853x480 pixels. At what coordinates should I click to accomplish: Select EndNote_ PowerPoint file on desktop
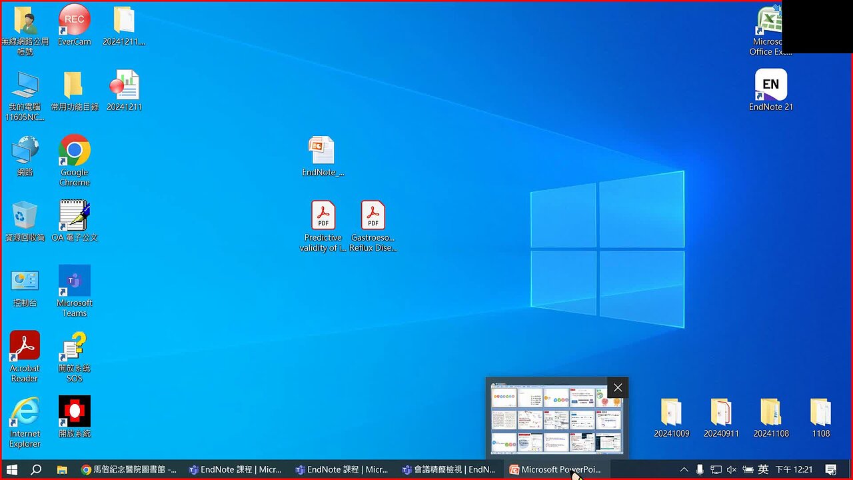[323, 156]
